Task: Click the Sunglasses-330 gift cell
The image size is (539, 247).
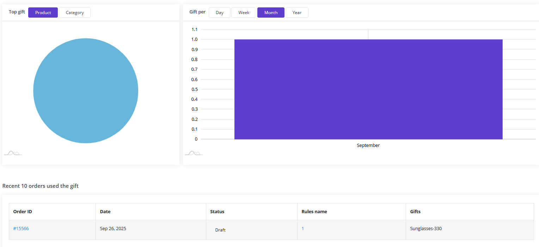Action: click(426, 229)
